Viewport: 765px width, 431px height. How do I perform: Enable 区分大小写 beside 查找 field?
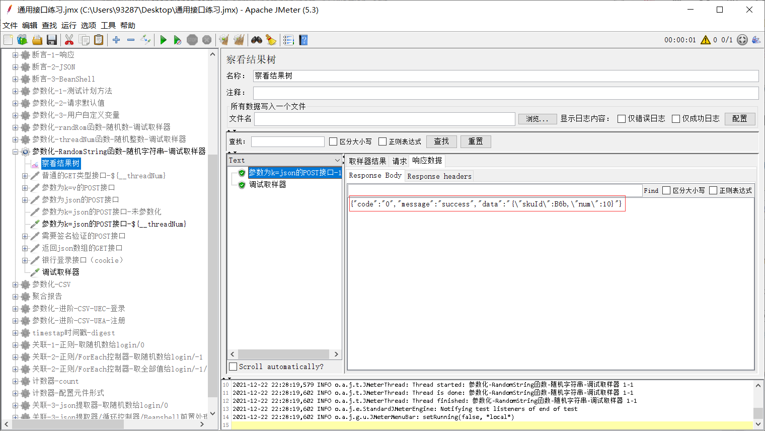pyautogui.click(x=333, y=141)
